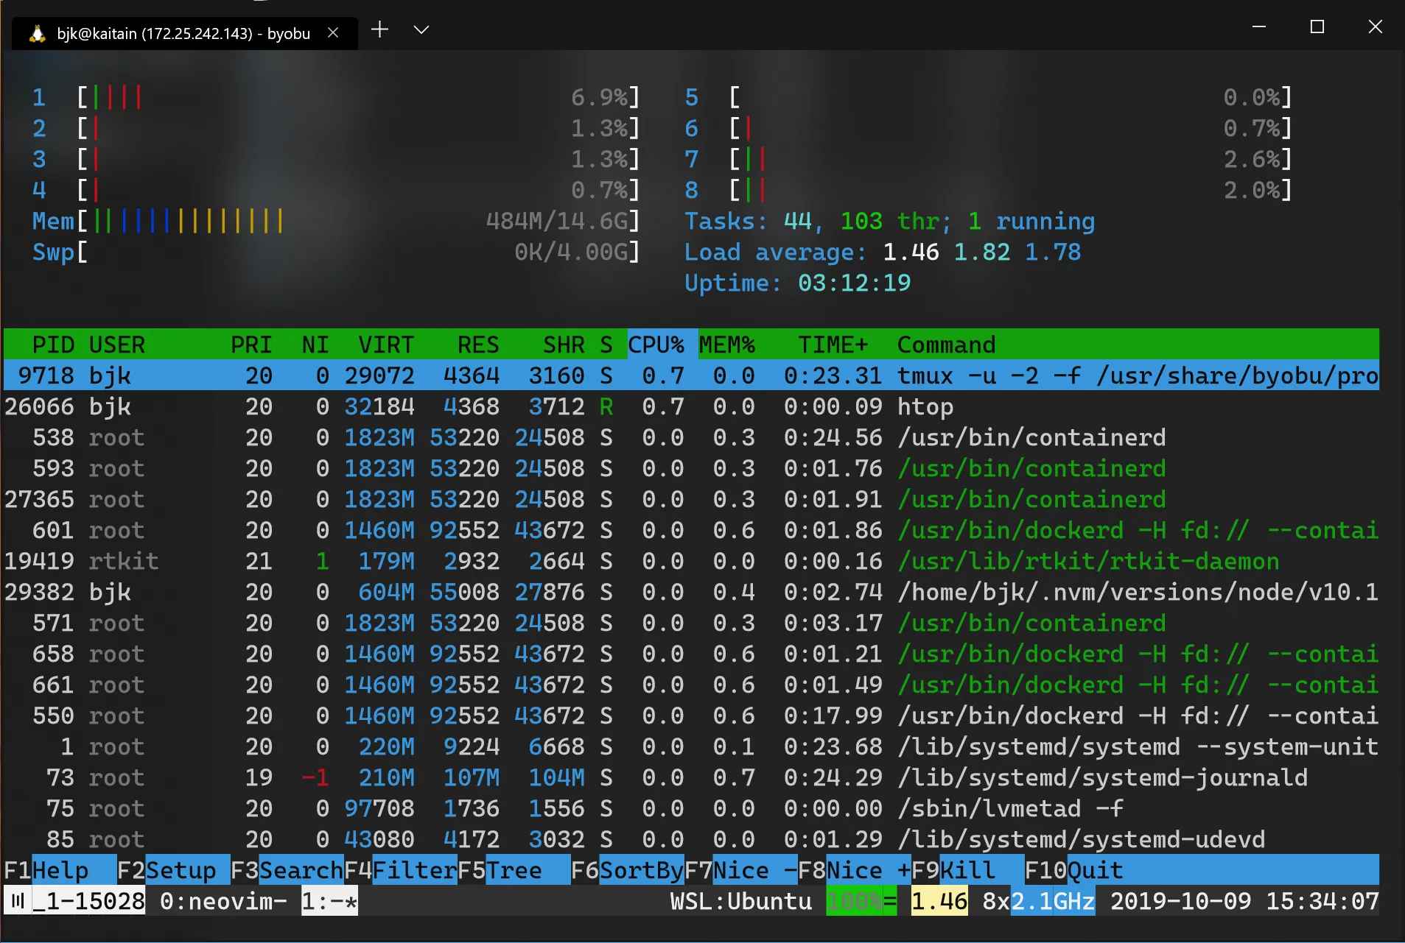Image resolution: width=1405 pixels, height=943 pixels.
Task: Select dockerd process with PID 601
Action: (x=691, y=530)
